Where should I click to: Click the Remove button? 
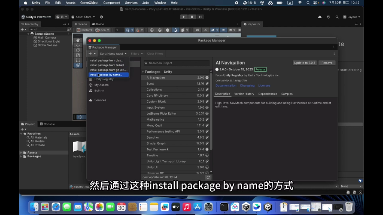pos(327,63)
